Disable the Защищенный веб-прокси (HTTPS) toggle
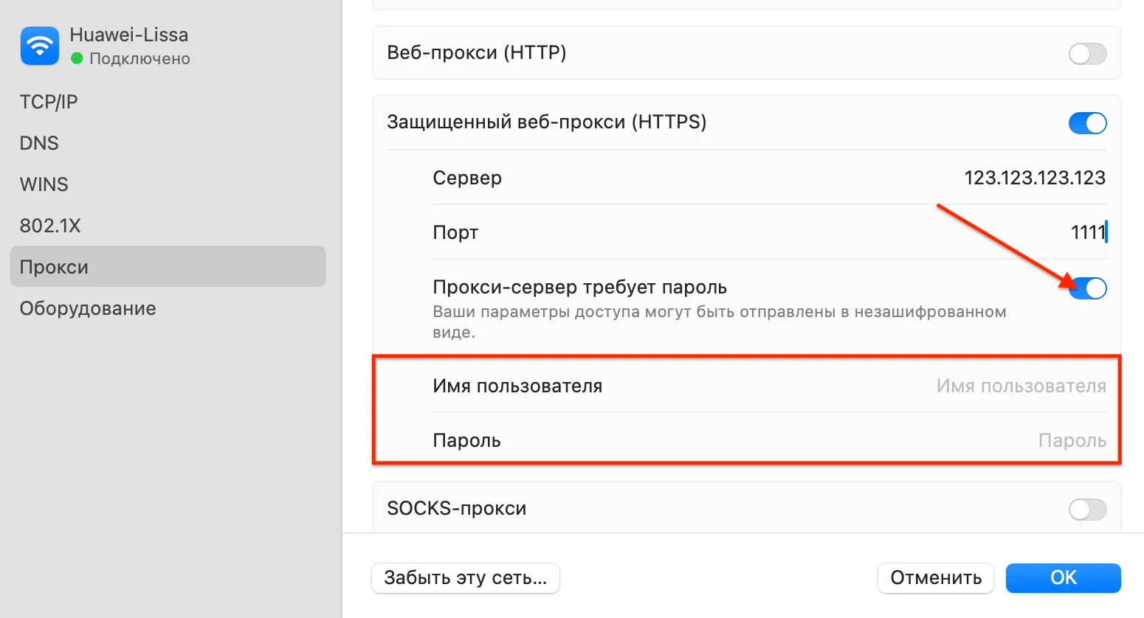1144x618 pixels. [1087, 123]
